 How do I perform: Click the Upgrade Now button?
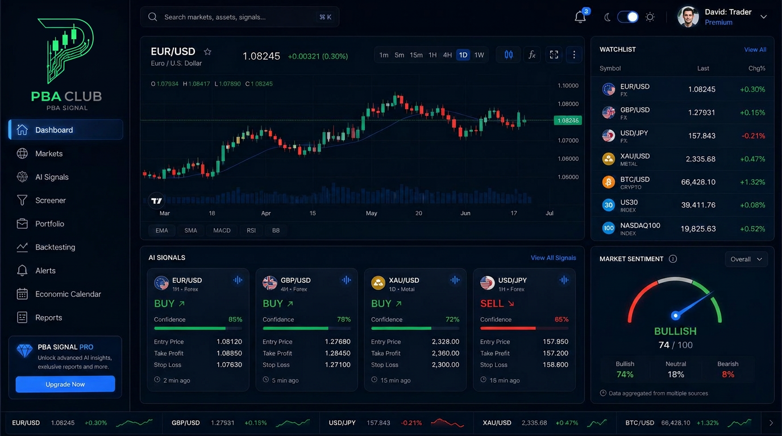pyautogui.click(x=65, y=384)
